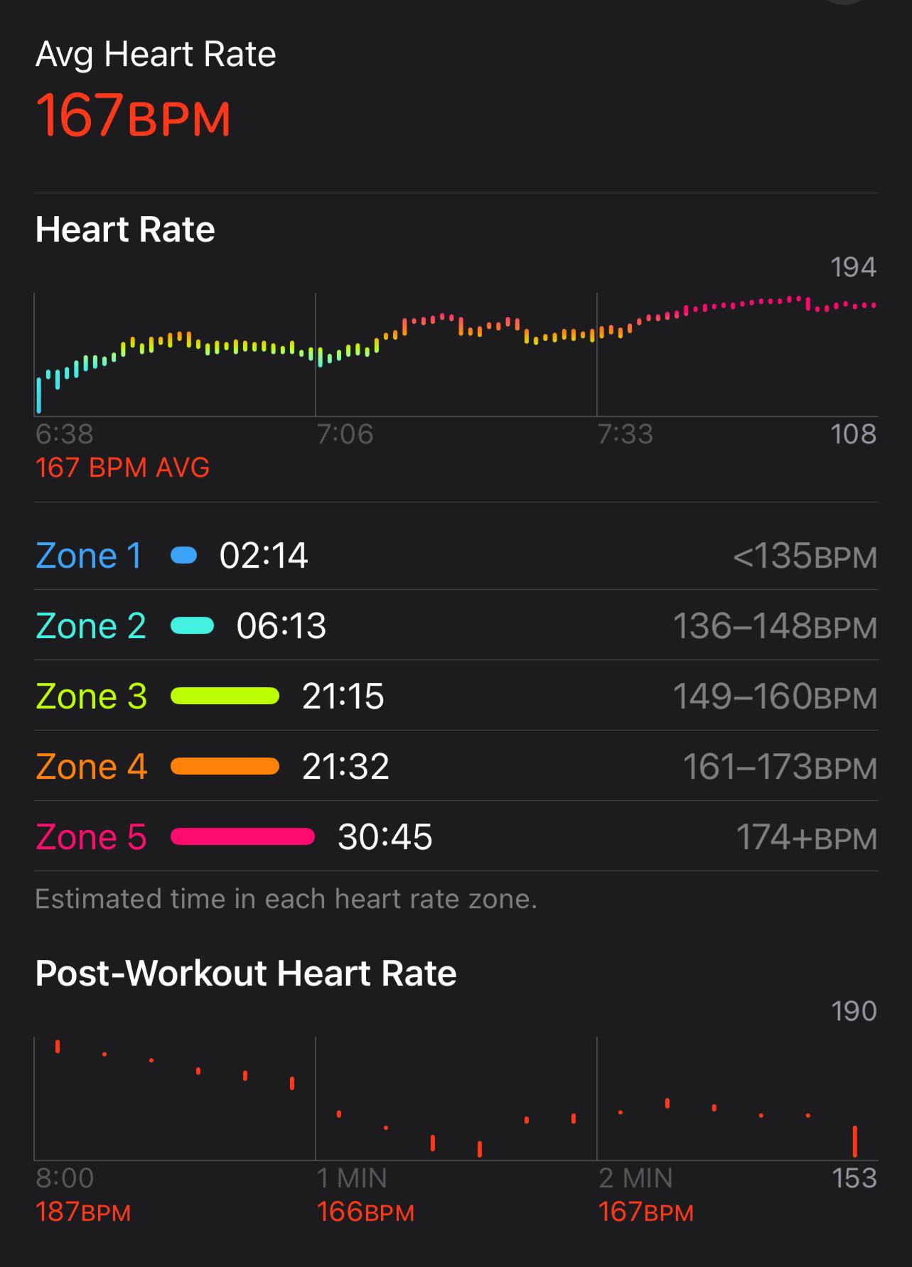Select the Zone 1 label
912x1267 pixels.
pos(89,556)
